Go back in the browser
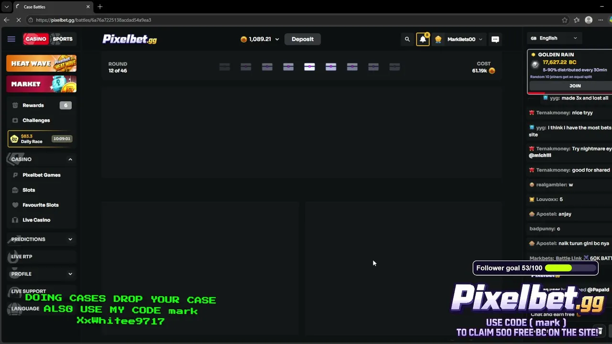The image size is (612, 344). 6,20
